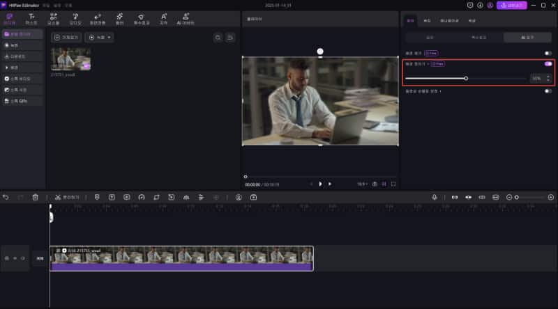Image resolution: width=558 pixels, height=309 pixels.
Task: Click the Import button in media panel
Action: [67, 37]
